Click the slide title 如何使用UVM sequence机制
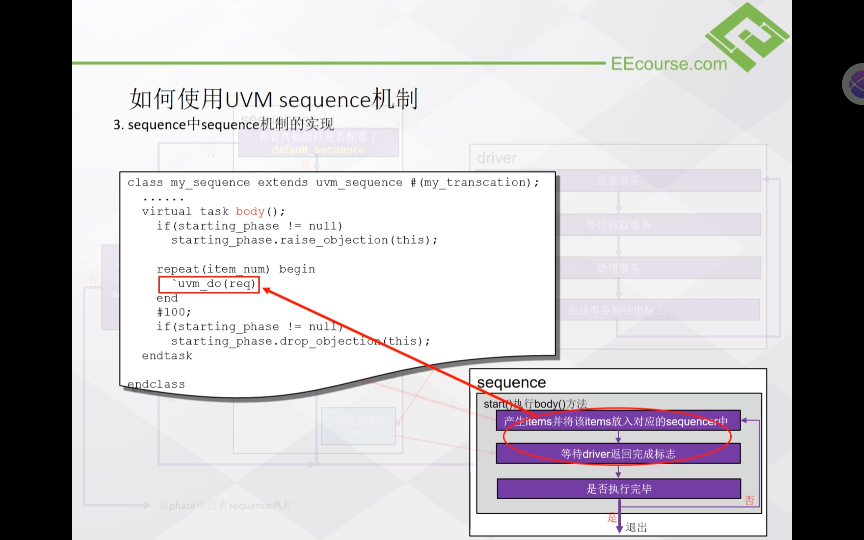Viewport: 864px width, 540px height. pos(273,99)
